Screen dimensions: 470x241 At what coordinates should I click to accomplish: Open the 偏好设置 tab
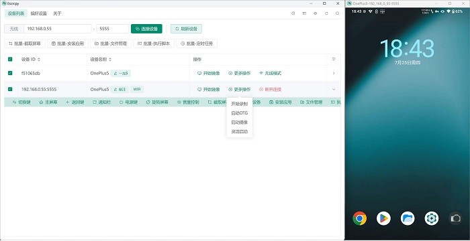tap(39, 13)
